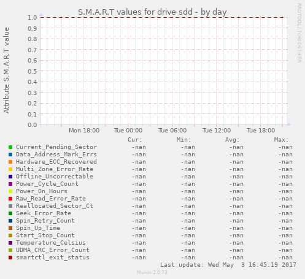Select the Temperature_Celsius legend label

(x=51, y=243)
